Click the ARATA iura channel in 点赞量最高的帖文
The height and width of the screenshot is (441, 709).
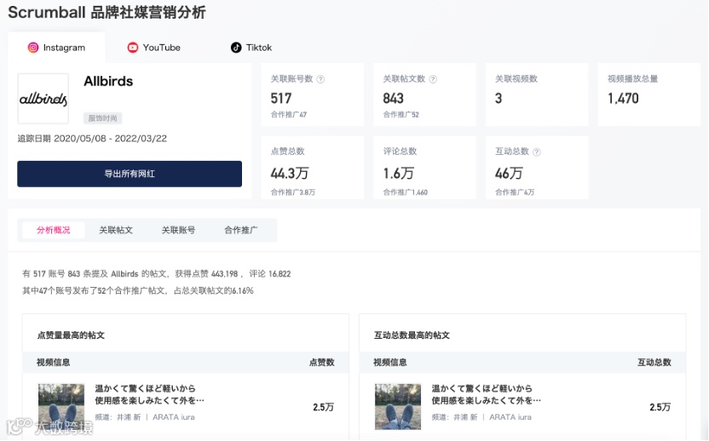coord(174,417)
